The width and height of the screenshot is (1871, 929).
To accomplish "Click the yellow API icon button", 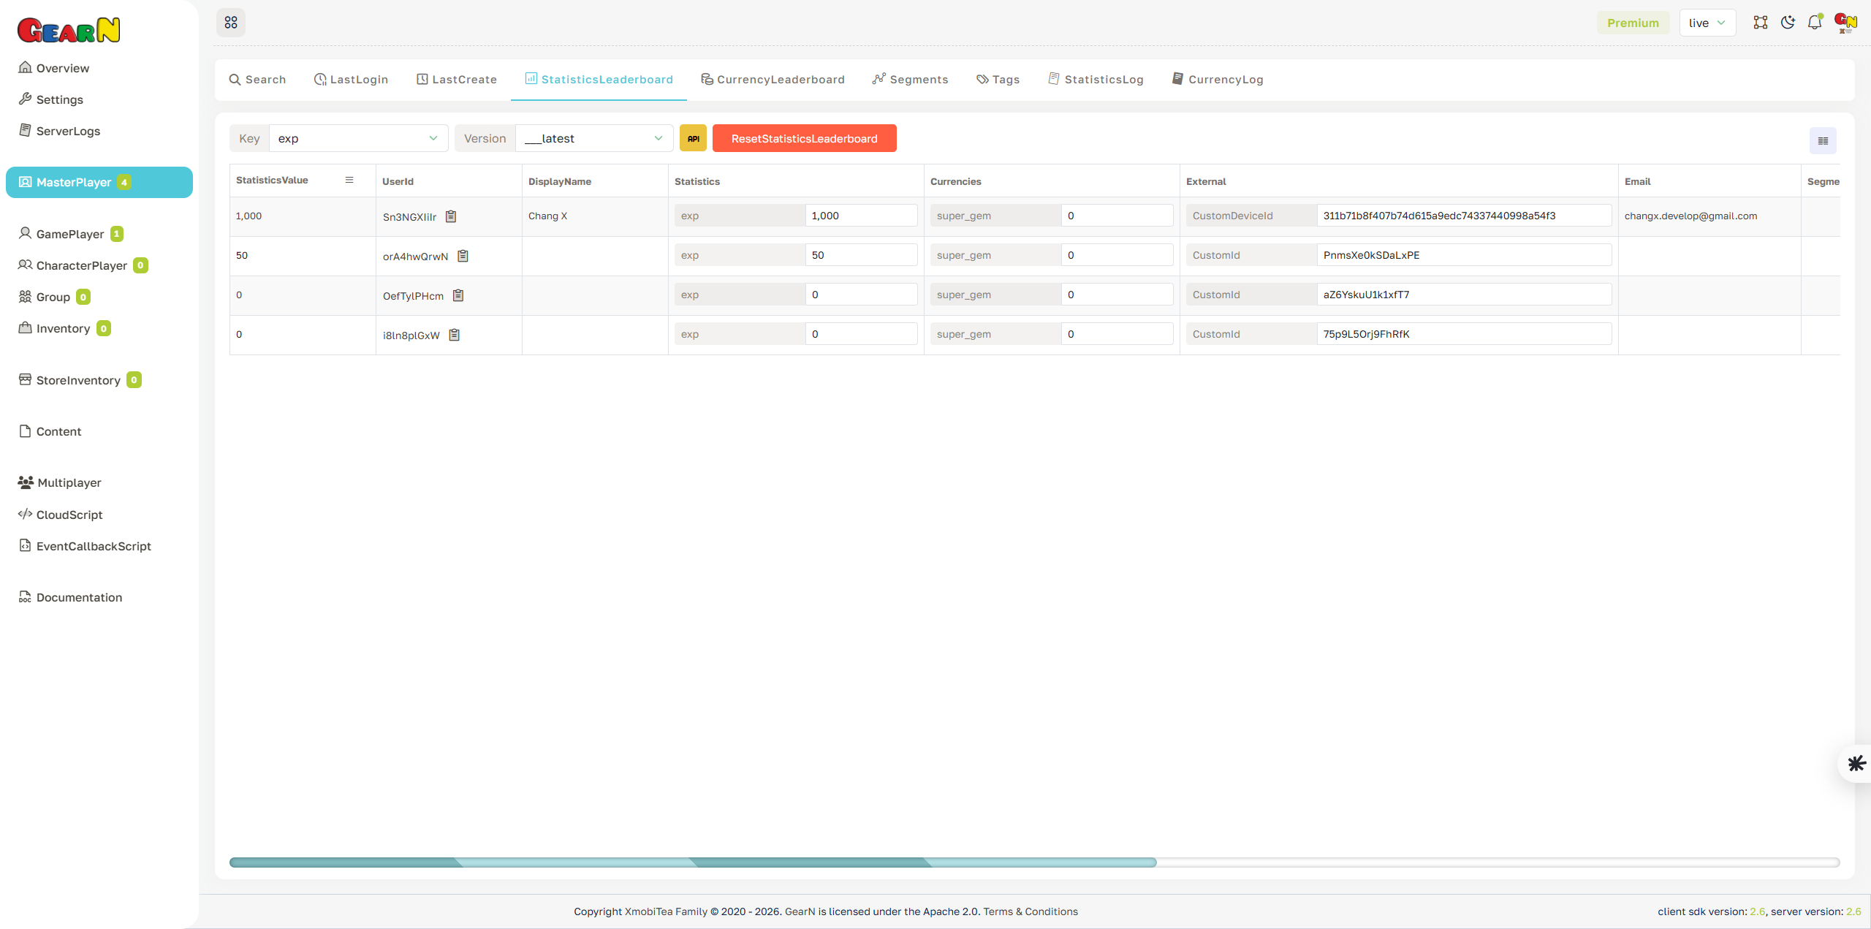I will [x=692, y=137].
